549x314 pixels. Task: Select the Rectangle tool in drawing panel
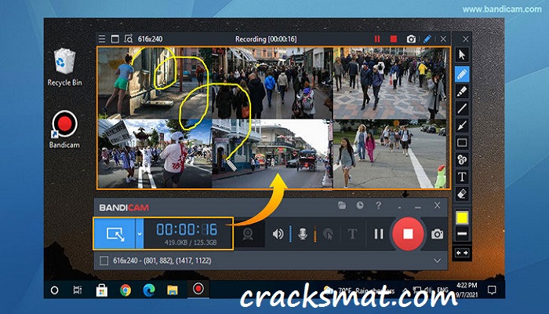pyautogui.click(x=462, y=143)
